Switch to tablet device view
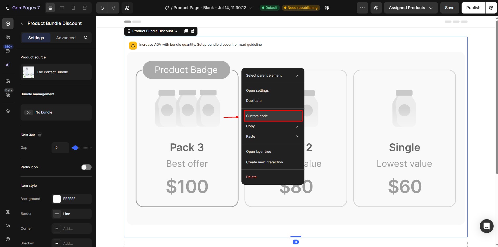 [62, 8]
